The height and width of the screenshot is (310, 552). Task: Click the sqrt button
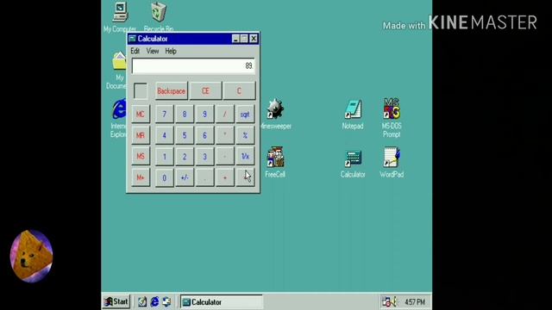point(245,115)
